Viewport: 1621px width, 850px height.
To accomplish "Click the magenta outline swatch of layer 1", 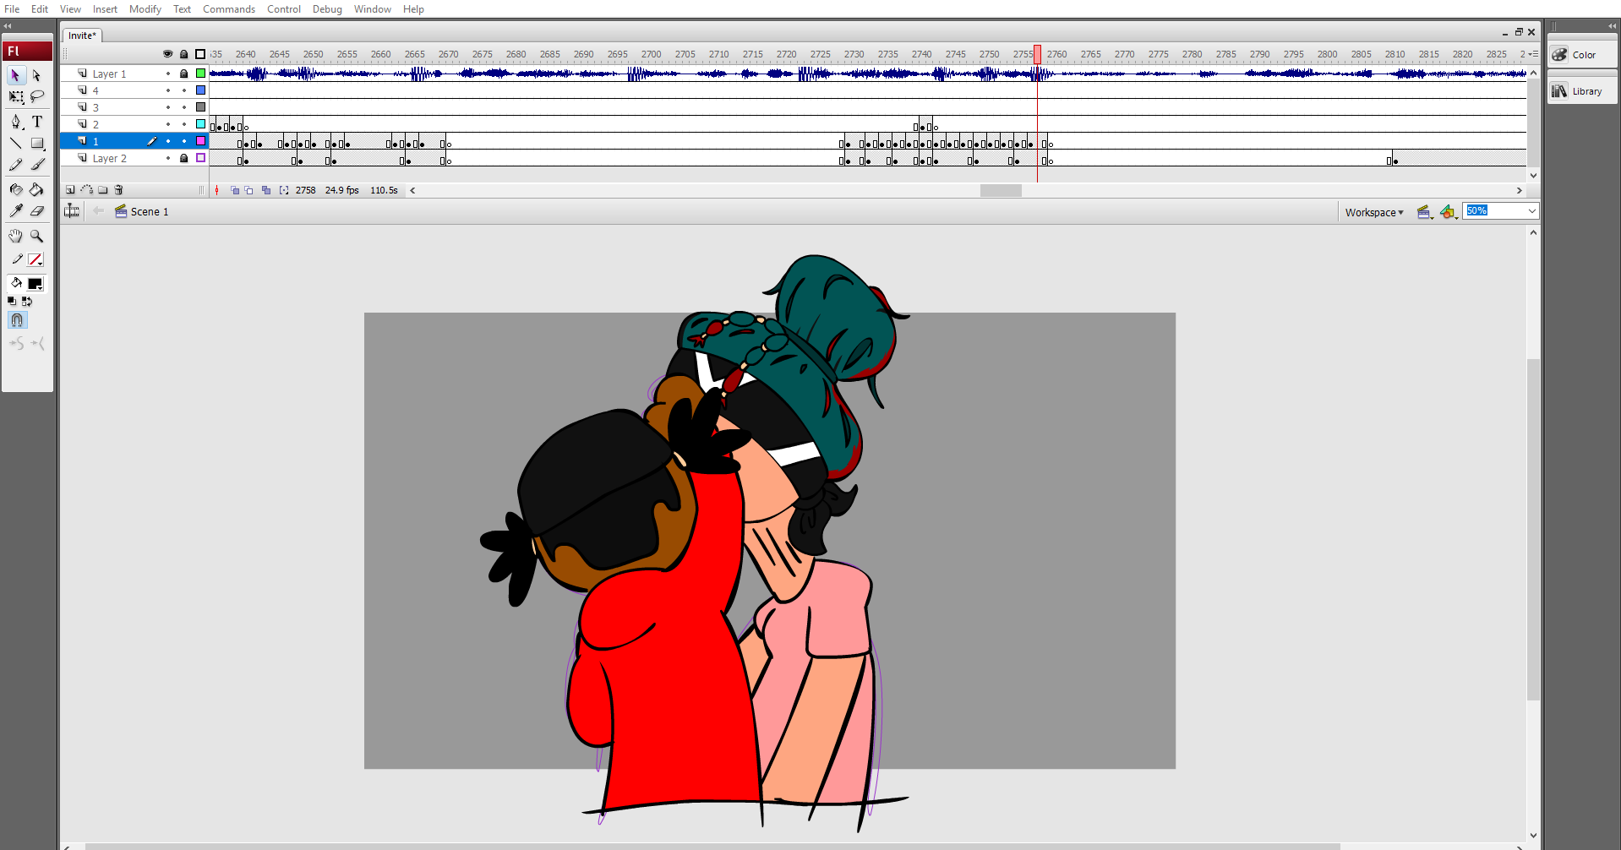I will coord(200,141).
